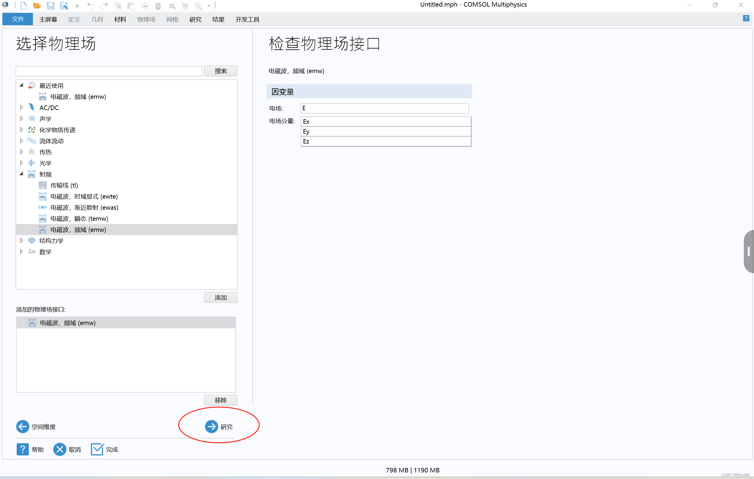Viewport: 754px width, 479px height.
Task: Open an existing model file
Action: (x=37, y=5)
